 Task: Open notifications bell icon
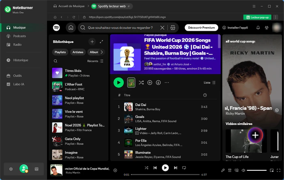[258, 28]
